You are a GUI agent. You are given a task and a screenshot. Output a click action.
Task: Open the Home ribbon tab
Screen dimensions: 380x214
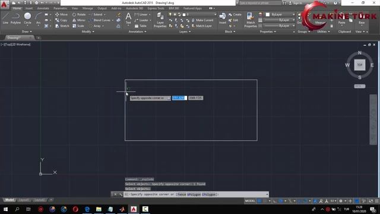17,8
